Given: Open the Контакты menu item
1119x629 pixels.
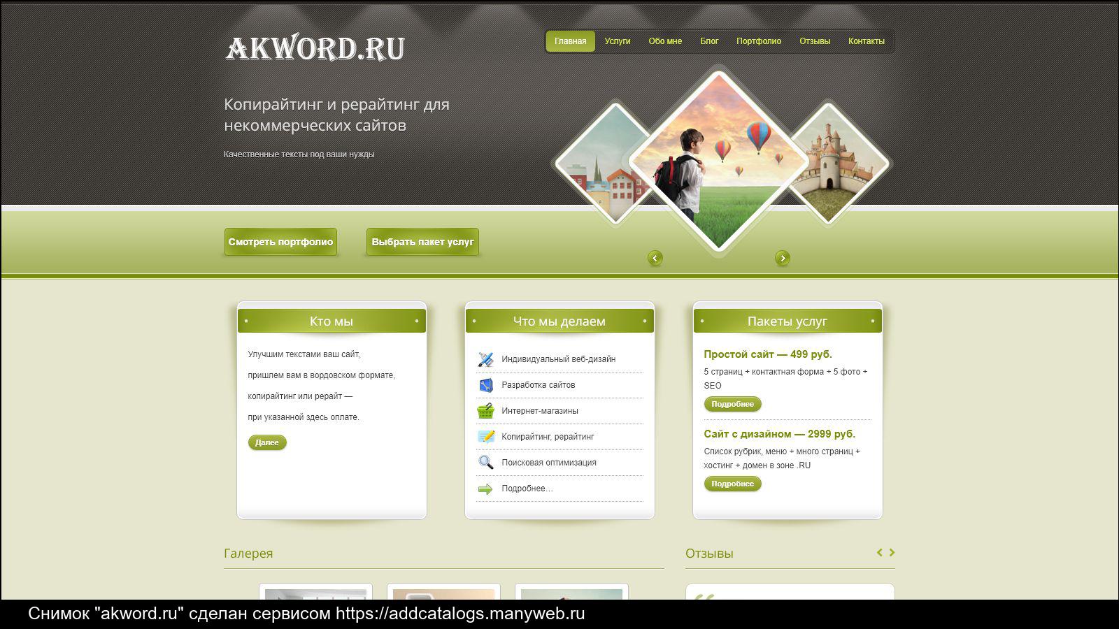Looking at the screenshot, I should tap(867, 41).
